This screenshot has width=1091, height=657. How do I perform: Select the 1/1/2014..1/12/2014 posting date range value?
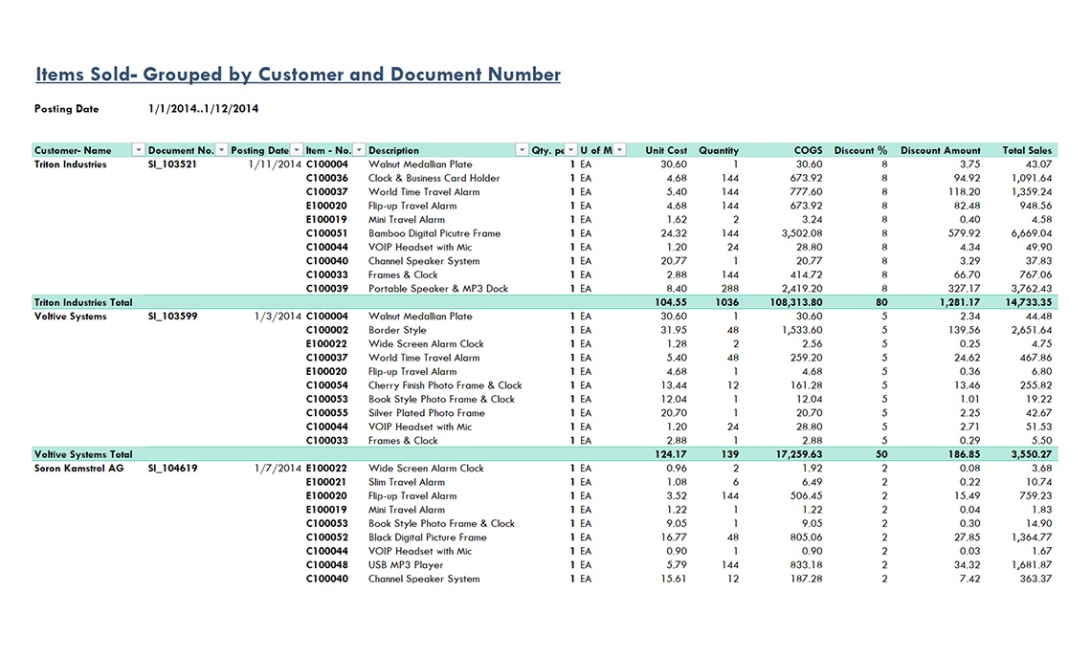(203, 108)
